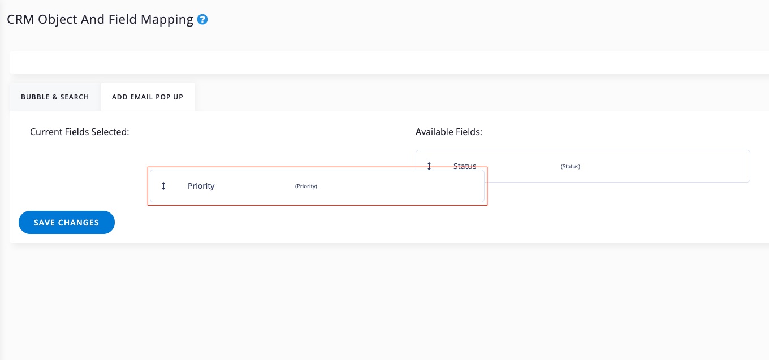Click the CRM Object And Field Mapping title
The height and width of the screenshot is (360, 769).
(x=100, y=20)
